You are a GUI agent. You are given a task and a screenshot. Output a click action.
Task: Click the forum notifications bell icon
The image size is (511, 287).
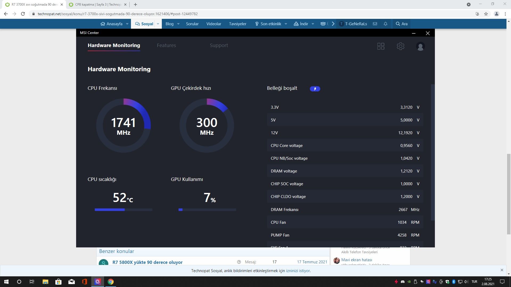point(385,24)
